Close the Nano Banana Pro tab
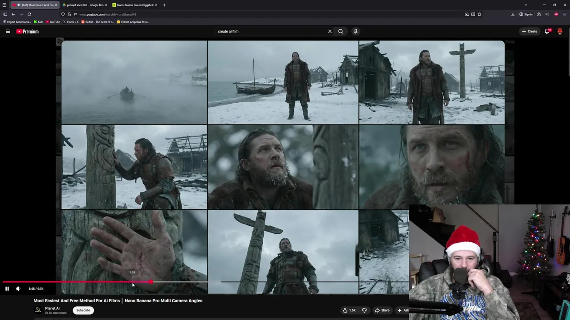This screenshot has width=570, height=320. tap(156, 5)
